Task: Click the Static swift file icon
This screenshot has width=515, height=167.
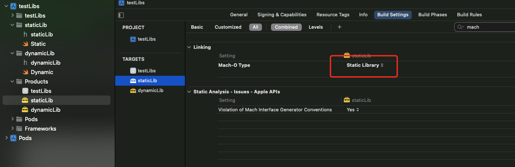Action: pos(25,44)
